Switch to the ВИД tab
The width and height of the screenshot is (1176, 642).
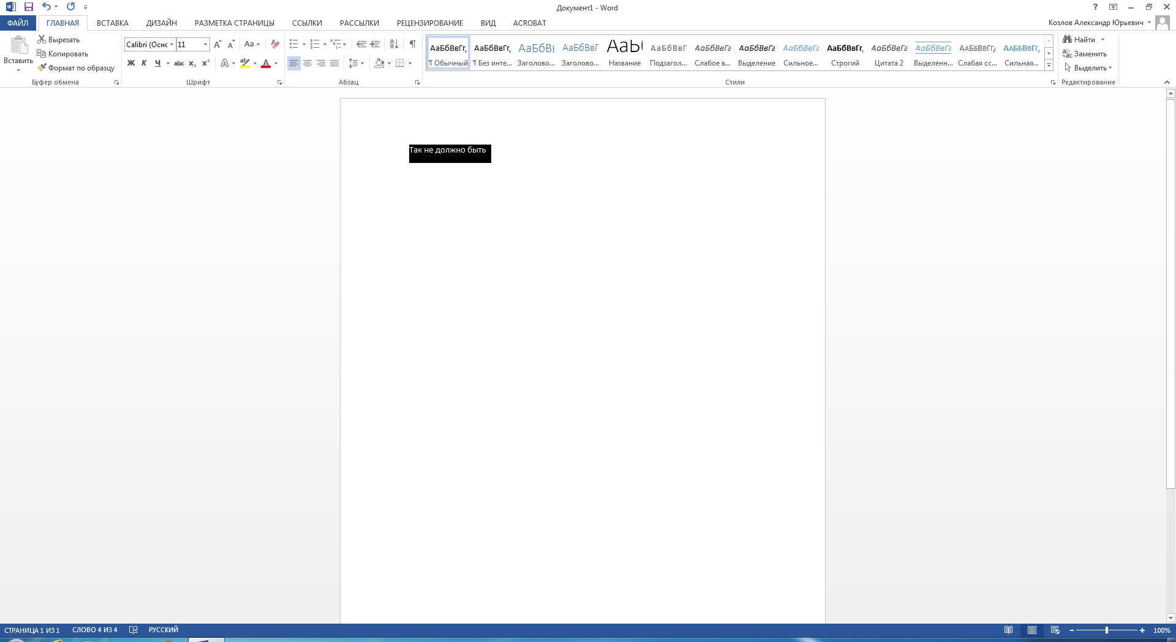click(x=488, y=23)
